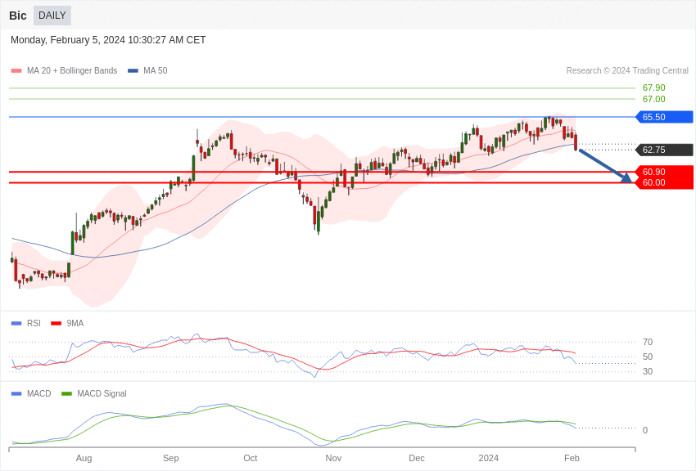Select the red 60.90 support price tag
Viewport: 696px width, 471px height.
click(665, 172)
